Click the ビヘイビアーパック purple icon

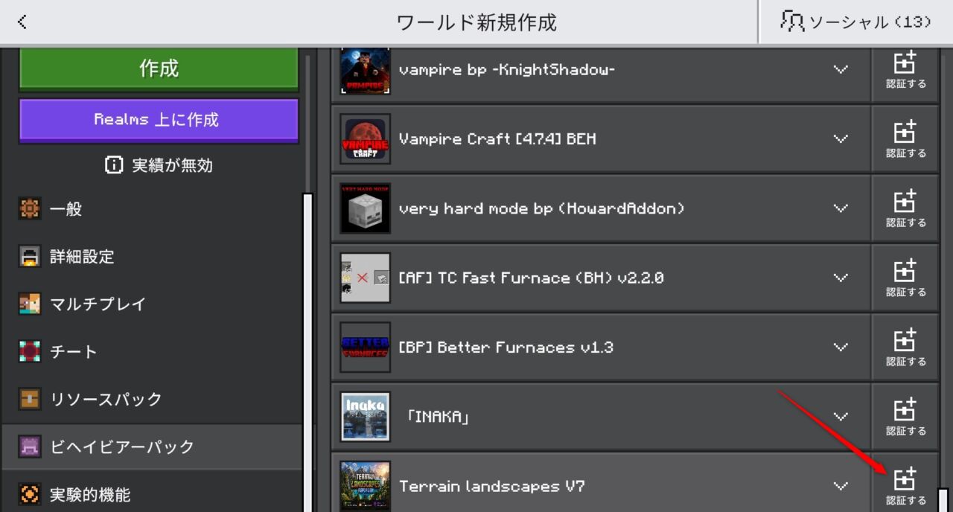coord(30,447)
